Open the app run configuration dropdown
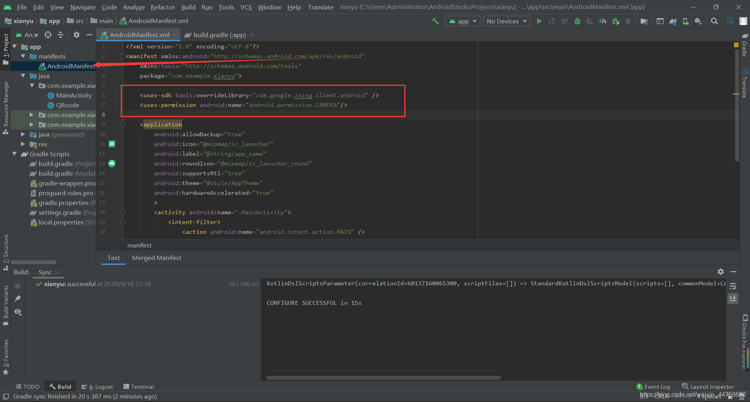Viewport: 750px width, 402px height. [463, 21]
